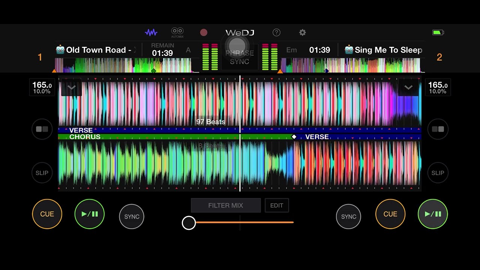Click the deck 2 CHORUS phrase label

click(85, 137)
